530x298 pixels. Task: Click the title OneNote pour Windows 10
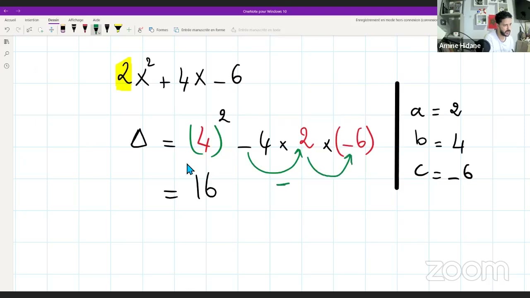coord(265,12)
